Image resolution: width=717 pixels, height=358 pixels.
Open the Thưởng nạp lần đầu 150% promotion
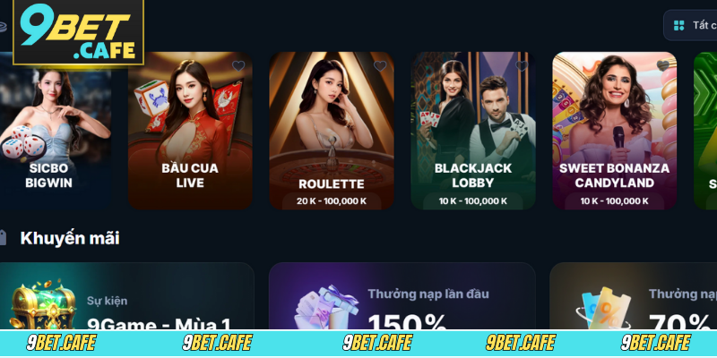[x=402, y=296]
